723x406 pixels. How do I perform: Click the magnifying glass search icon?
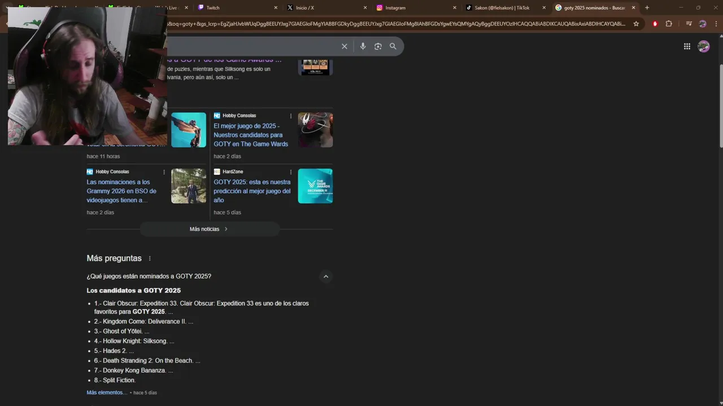coord(393,46)
